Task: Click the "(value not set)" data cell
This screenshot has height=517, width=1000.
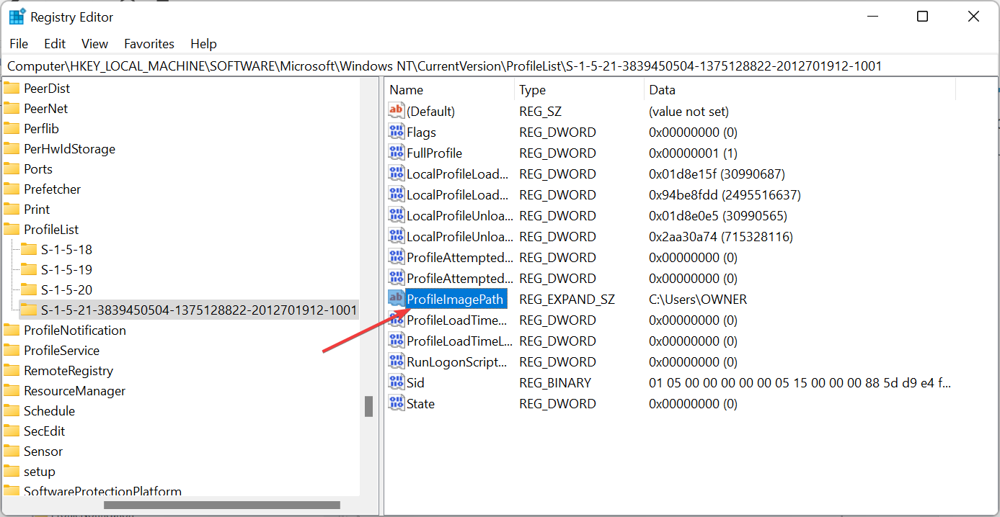Action: pos(689,112)
